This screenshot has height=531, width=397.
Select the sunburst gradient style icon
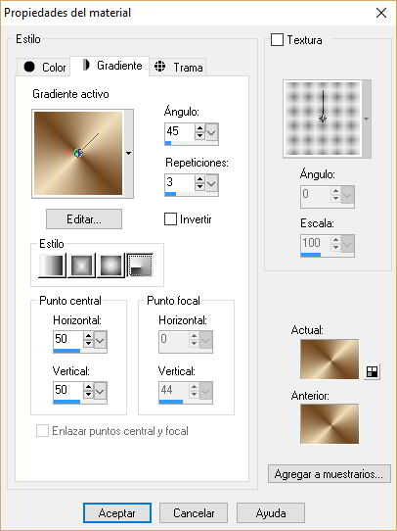click(x=110, y=265)
